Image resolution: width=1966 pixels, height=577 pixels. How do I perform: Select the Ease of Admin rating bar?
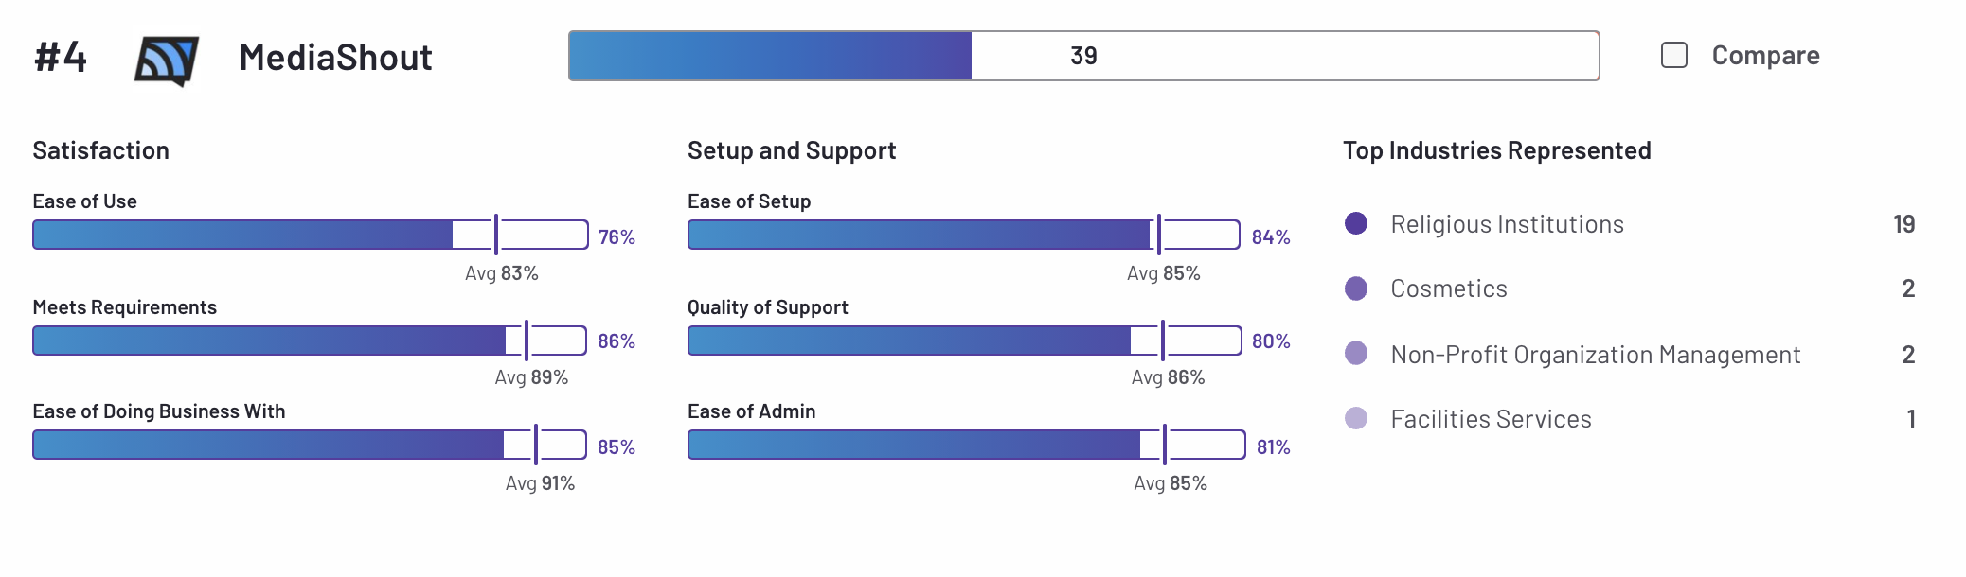(x=966, y=445)
